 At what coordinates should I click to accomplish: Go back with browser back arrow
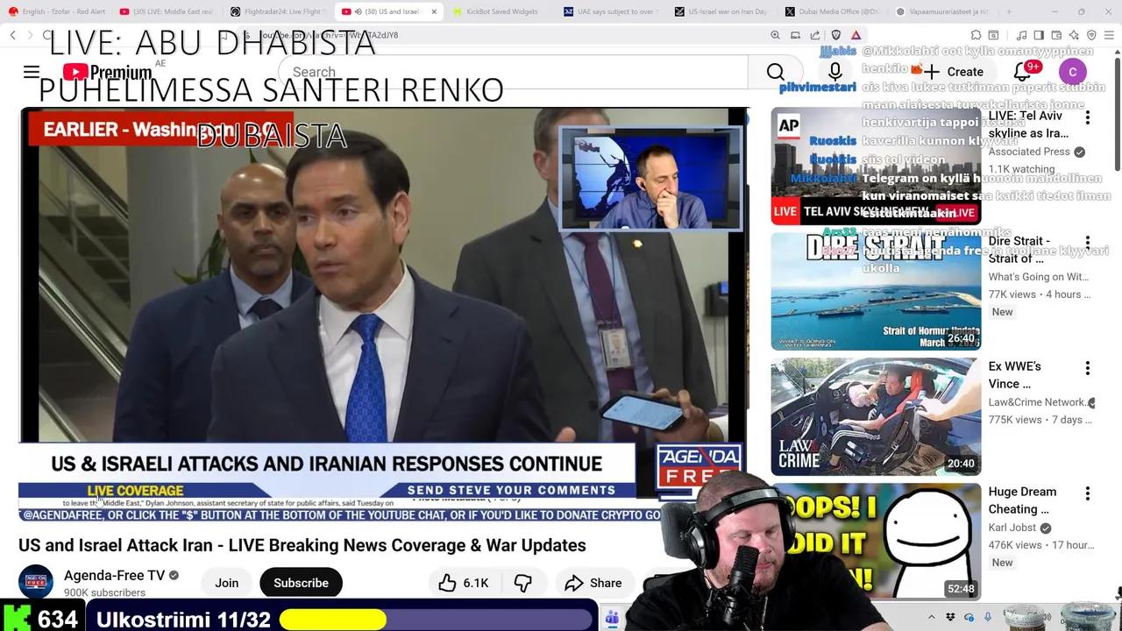pyautogui.click(x=12, y=35)
